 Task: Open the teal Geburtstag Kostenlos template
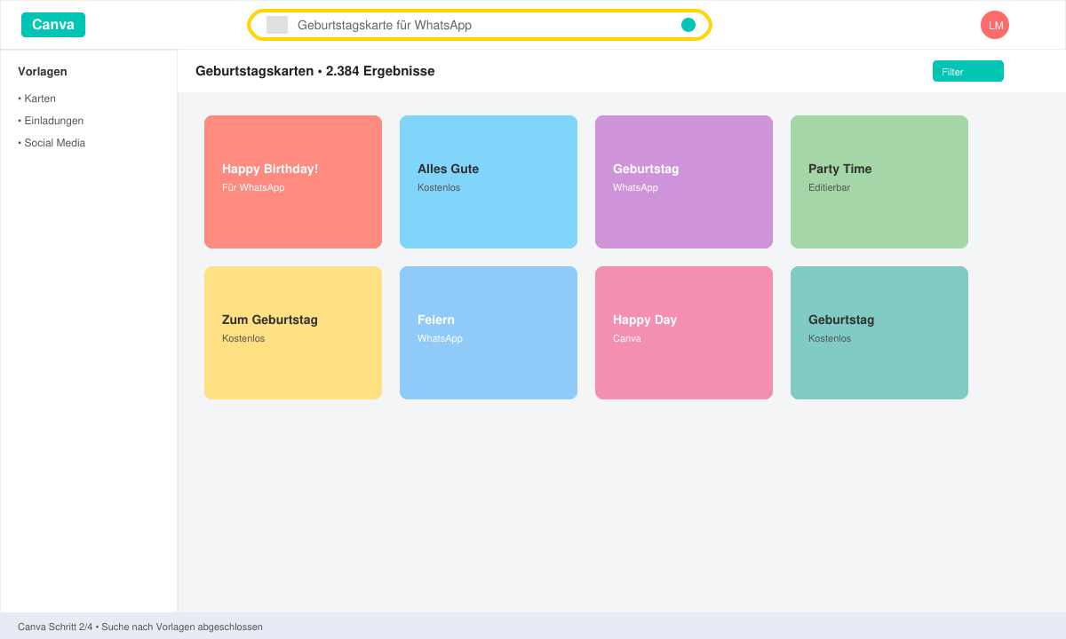(x=879, y=333)
